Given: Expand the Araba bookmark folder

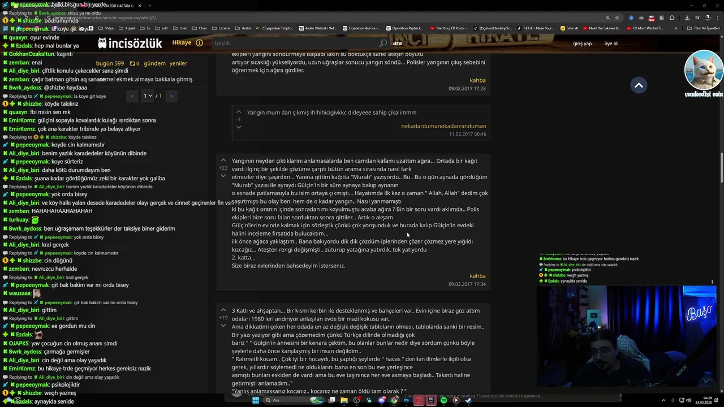Looking at the screenshot, I should [x=243, y=28].
